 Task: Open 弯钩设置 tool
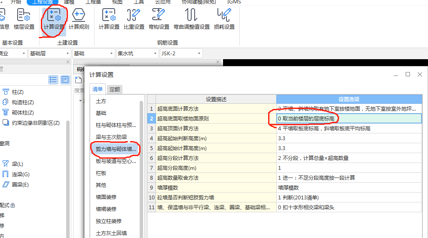click(159, 19)
